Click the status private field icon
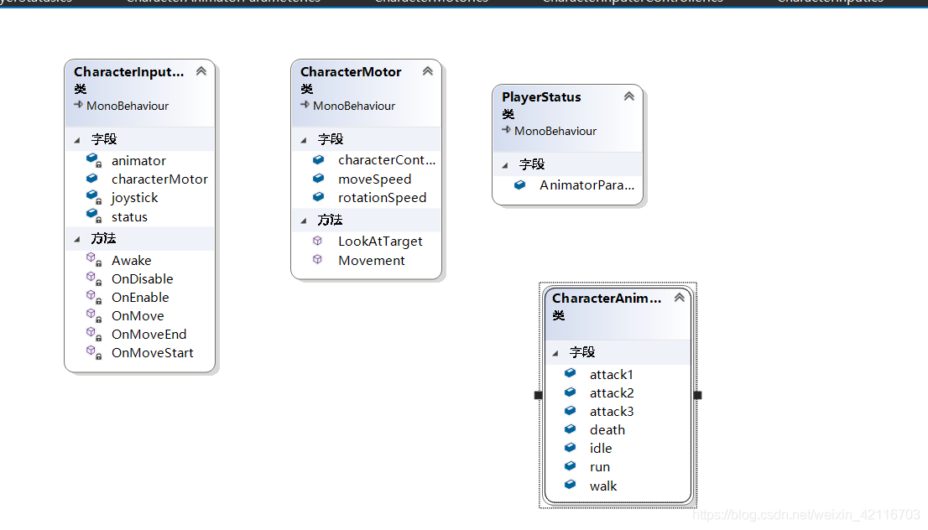The width and height of the screenshot is (928, 530). pos(93,216)
